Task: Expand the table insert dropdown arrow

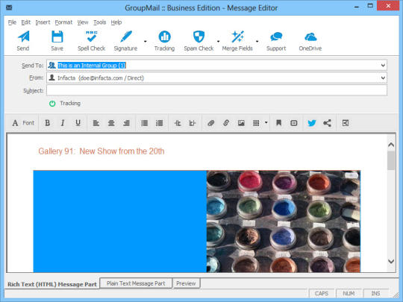Action: pos(266,123)
